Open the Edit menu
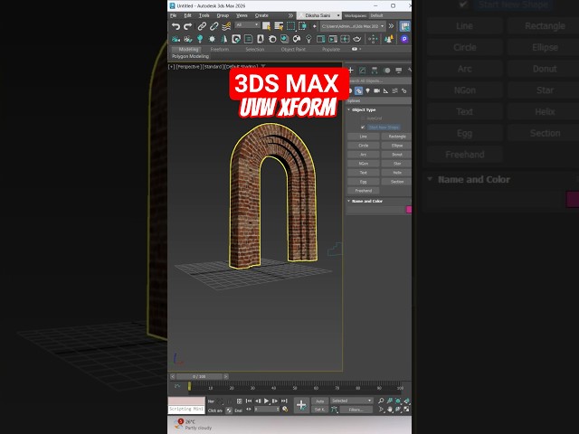The image size is (579, 434). click(187, 15)
